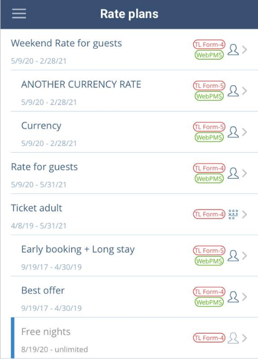Screen dimensions: 258x359
Task: Click WebPMS tag on Best offer row
Action: click(209, 302)
